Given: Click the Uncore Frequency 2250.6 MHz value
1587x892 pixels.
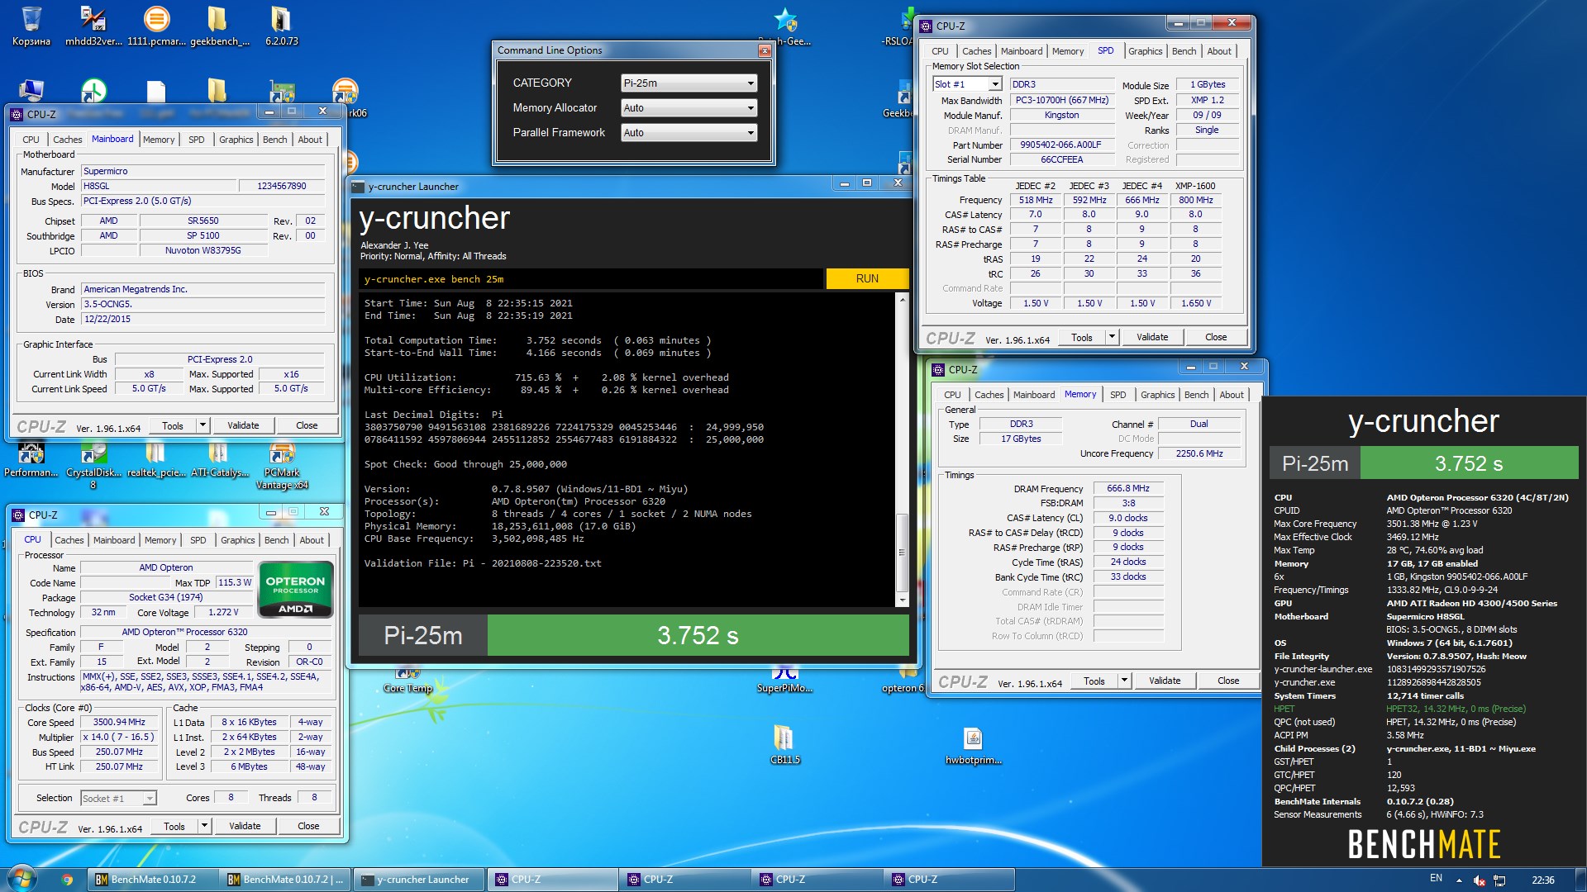Looking at the screenshot, I should [x=1199, y=453].
